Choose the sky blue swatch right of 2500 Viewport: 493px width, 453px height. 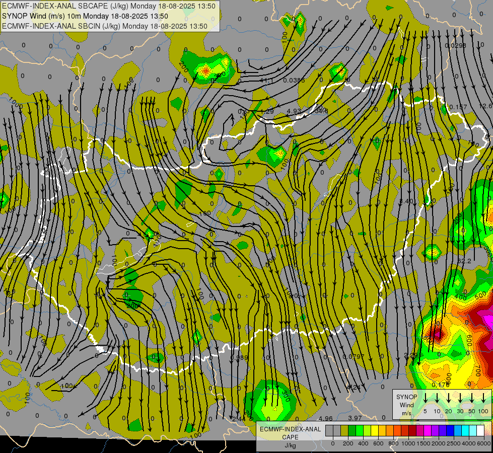coord(458,430)
